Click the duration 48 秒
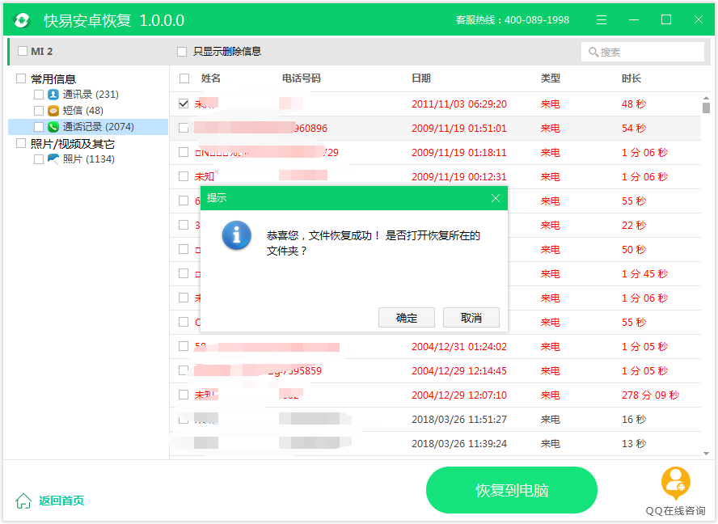 634,104
